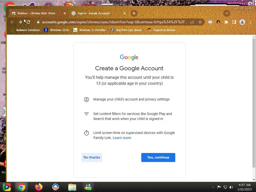Click the network tray icon
256x192 pixels.
click(225, 187)
